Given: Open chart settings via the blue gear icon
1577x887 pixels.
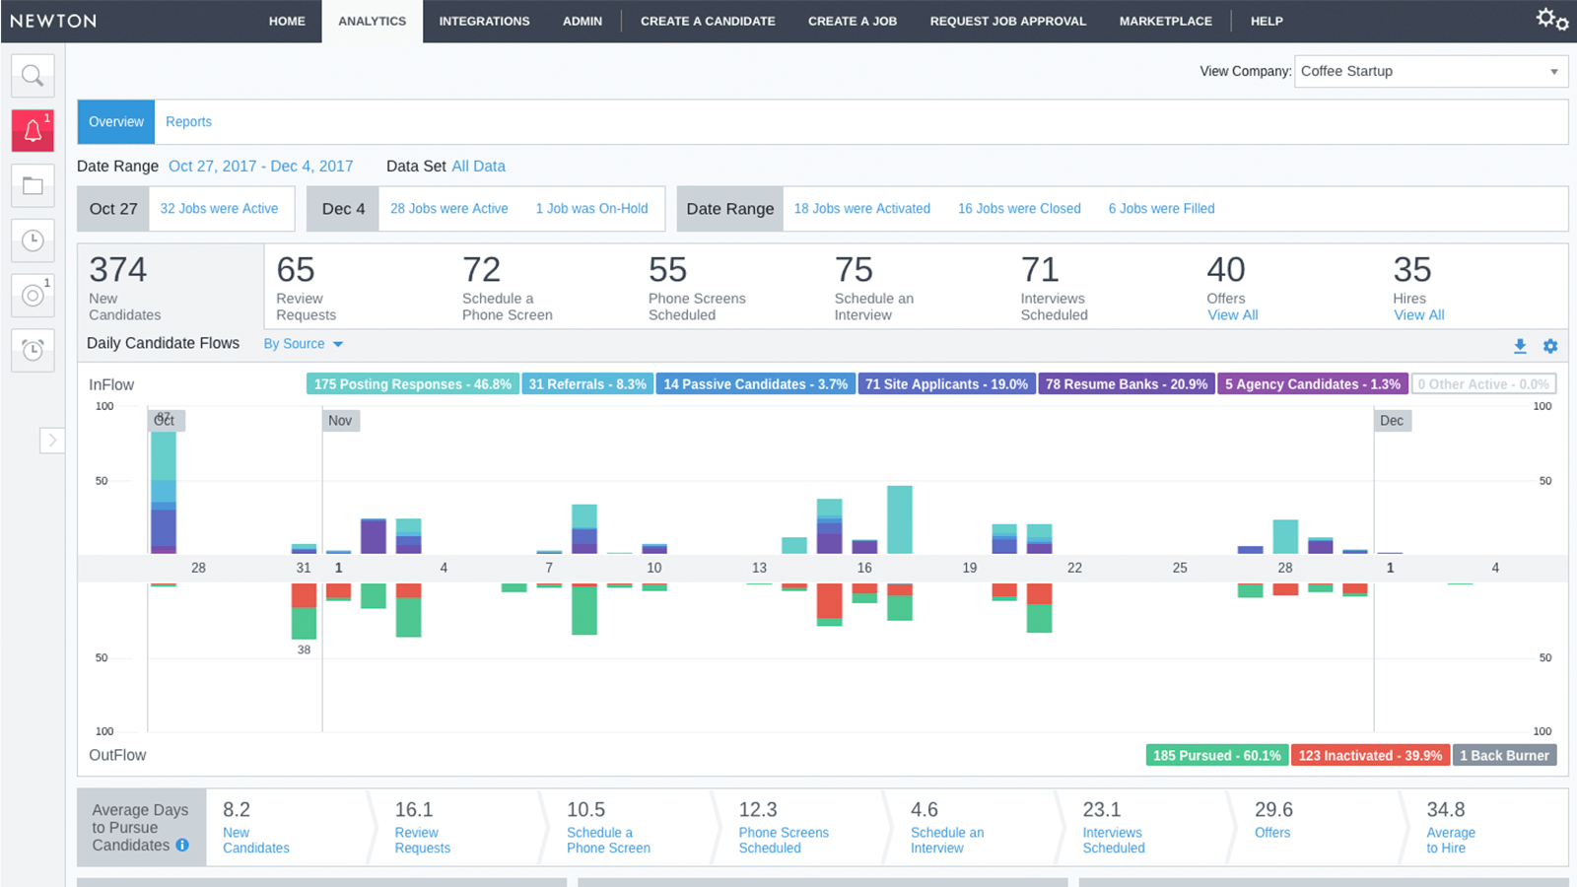Looking at the screenshot, I should point(1550,346).
